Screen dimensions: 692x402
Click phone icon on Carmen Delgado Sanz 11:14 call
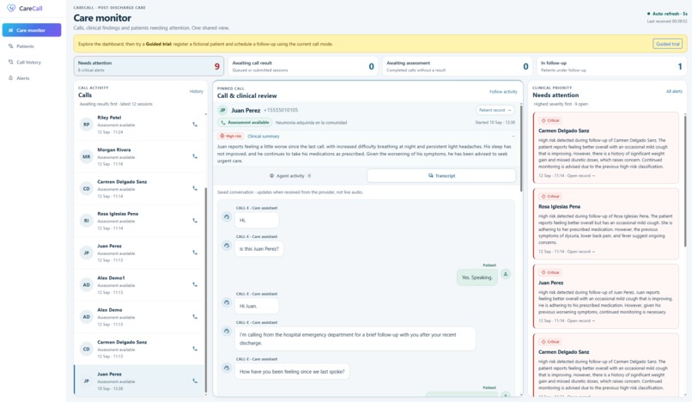click(195, 188)
